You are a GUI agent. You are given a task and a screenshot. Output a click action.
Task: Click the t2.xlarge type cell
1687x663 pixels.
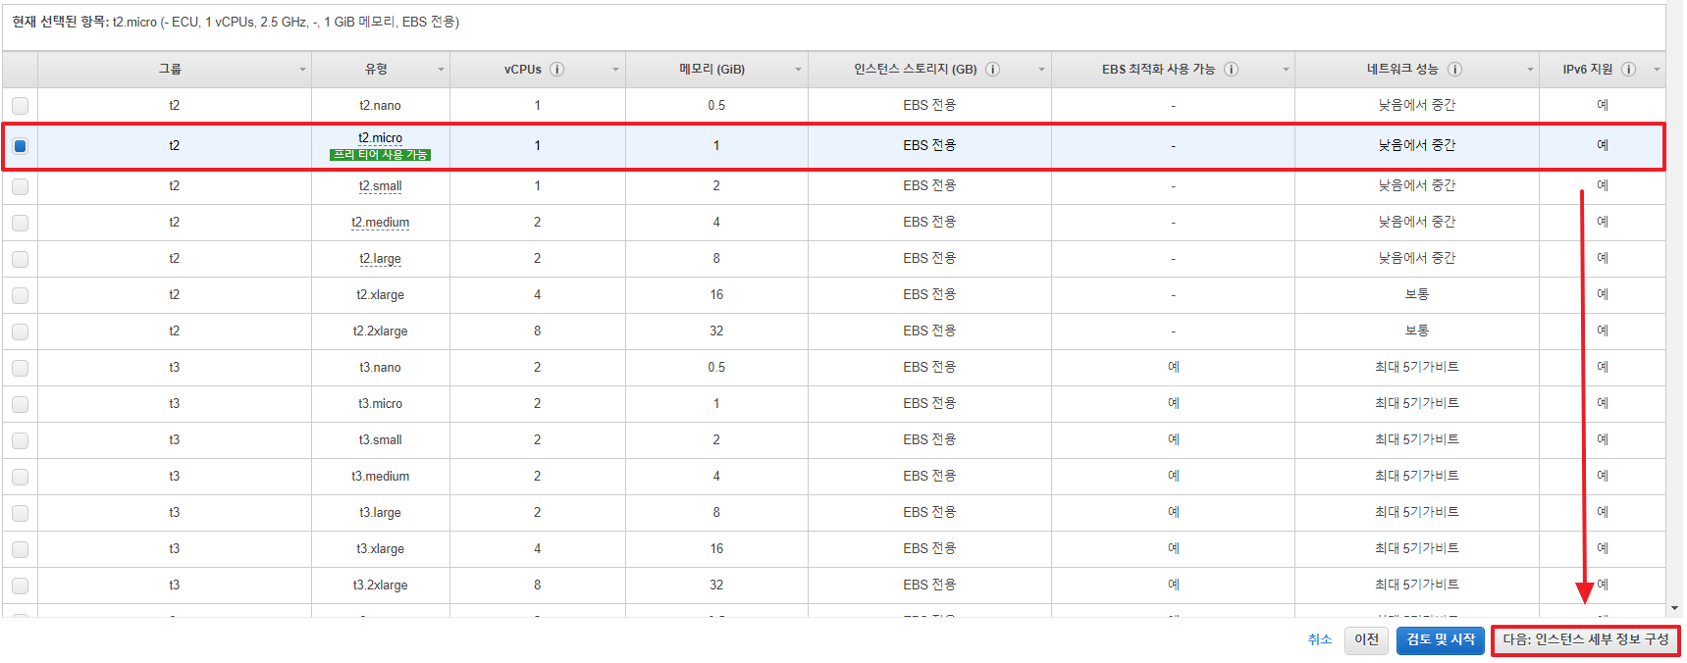pos(380,295)
